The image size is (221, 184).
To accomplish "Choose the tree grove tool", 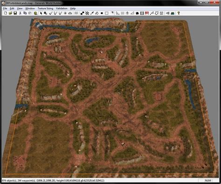I will click(127, 13).
